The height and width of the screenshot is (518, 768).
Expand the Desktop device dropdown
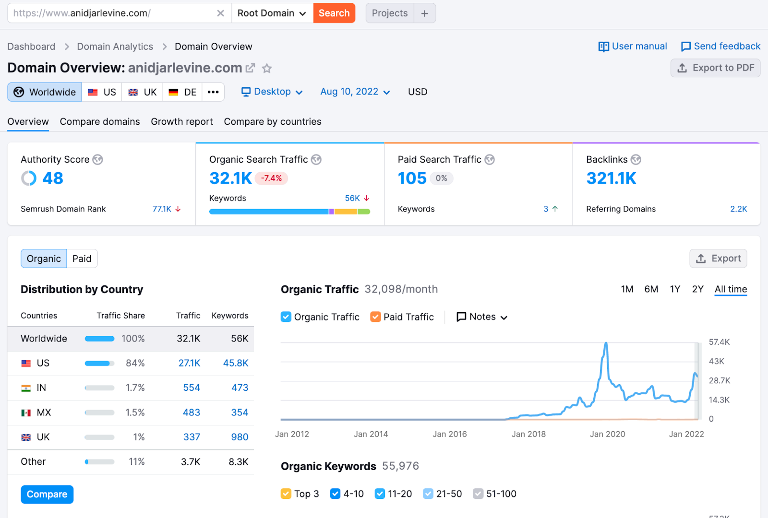click(x=272, y=92)
